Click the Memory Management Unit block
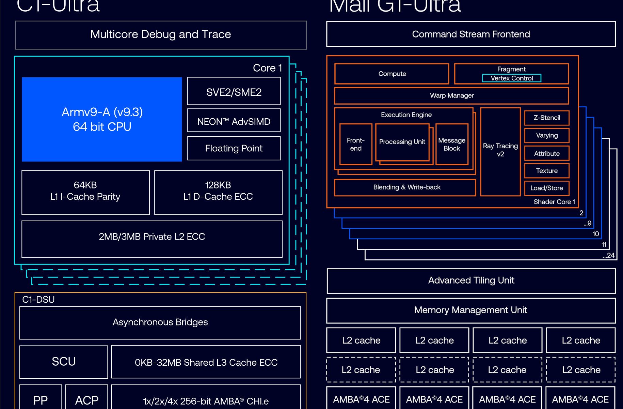The height and width of the screenshot is (409, 623). pyautogui.click(x=471, y=310)
